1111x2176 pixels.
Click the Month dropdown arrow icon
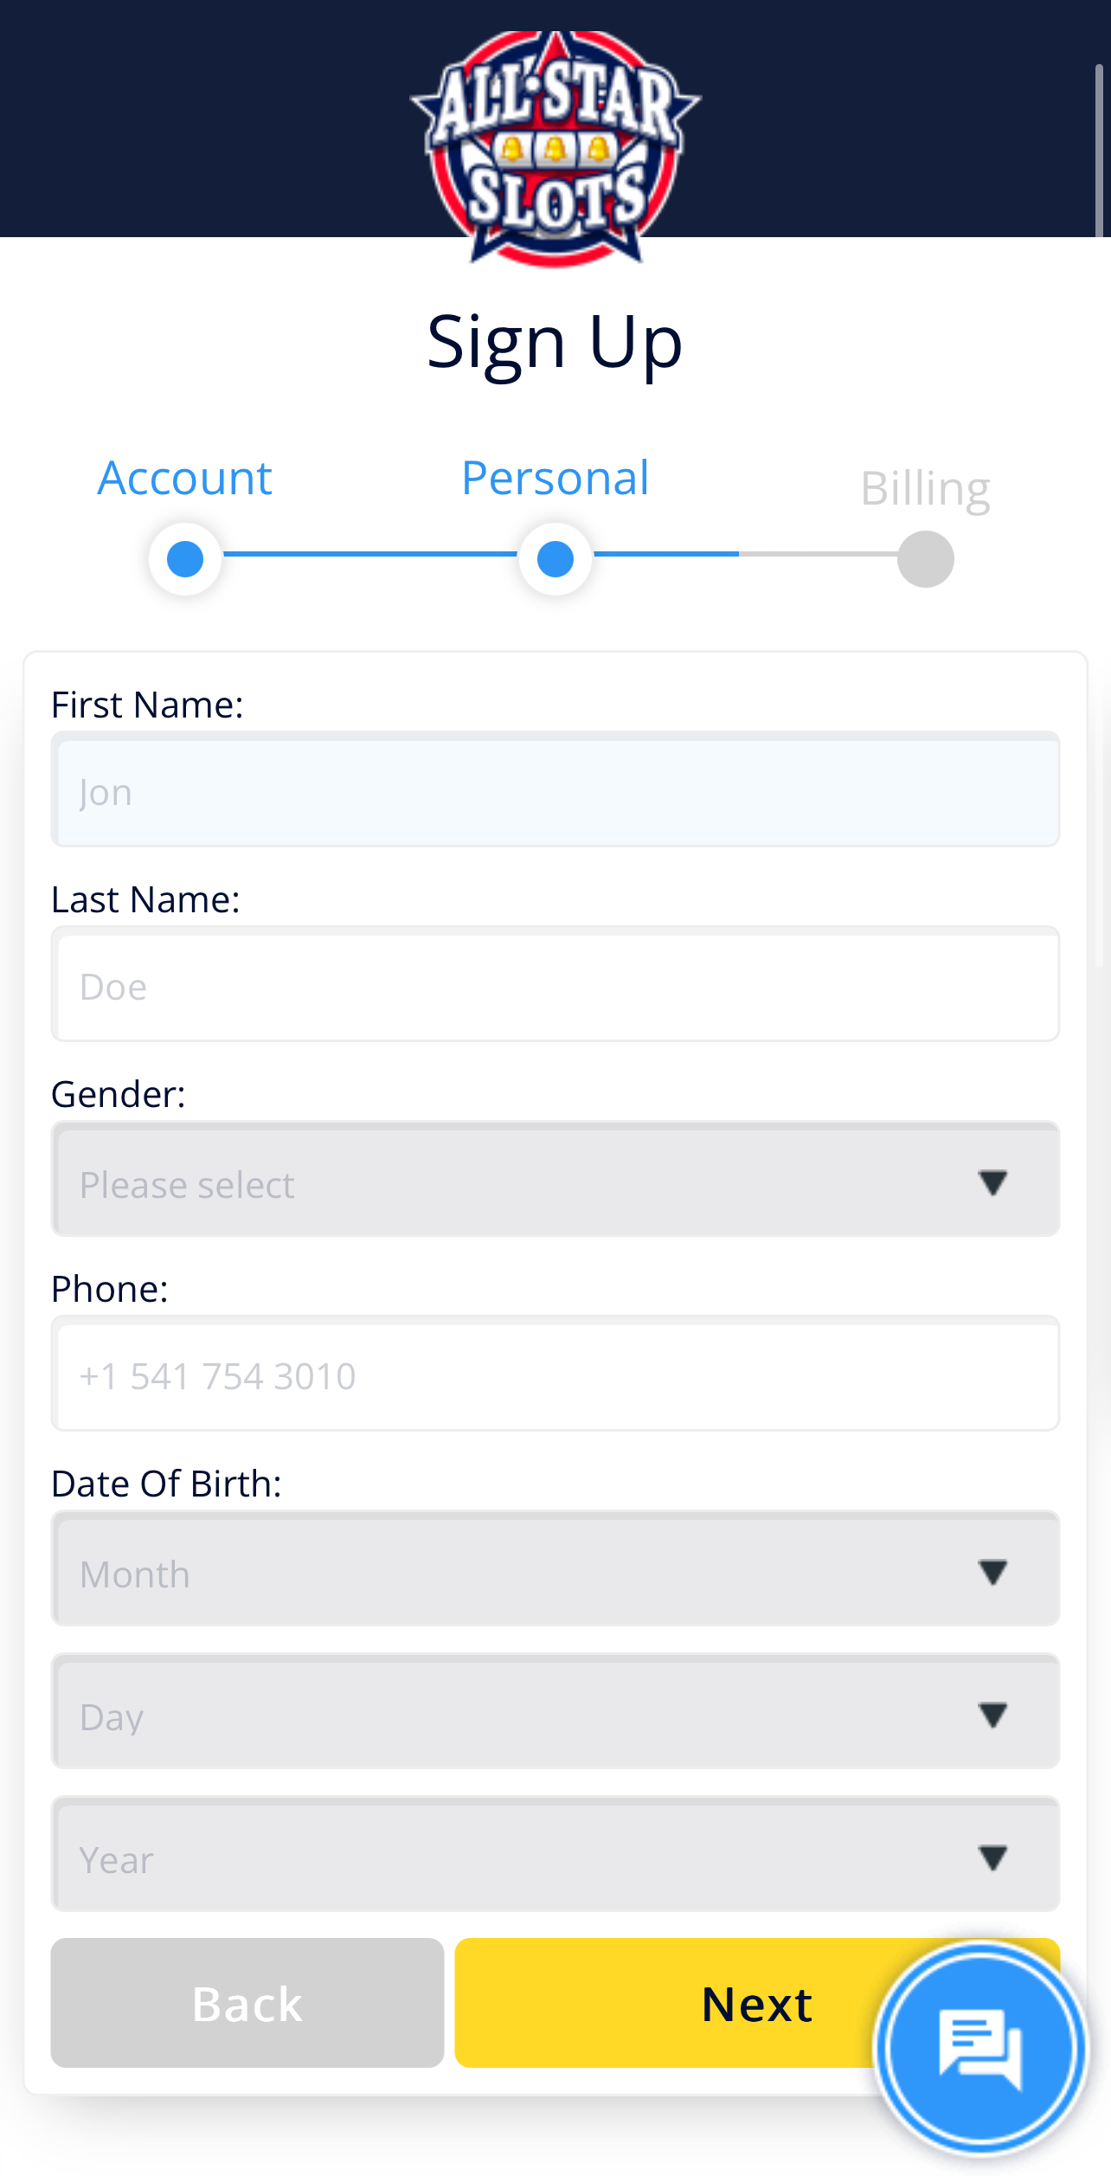992,1571
